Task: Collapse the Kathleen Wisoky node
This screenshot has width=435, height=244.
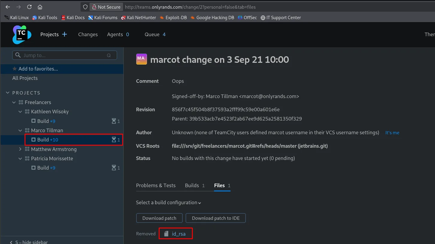Action: coord(20,112)
